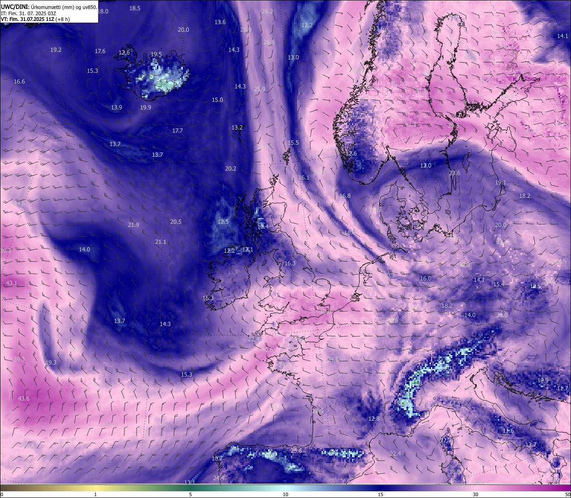Viewport: 571px width, 498px height.
Task: Click the 19.9 value below Iceland
Action: [145, 107]
